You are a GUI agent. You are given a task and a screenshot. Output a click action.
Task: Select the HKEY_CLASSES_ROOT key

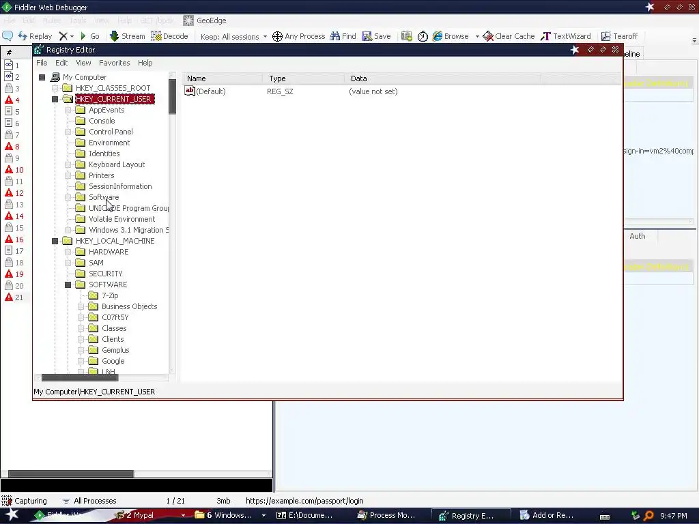click(113, 88)
